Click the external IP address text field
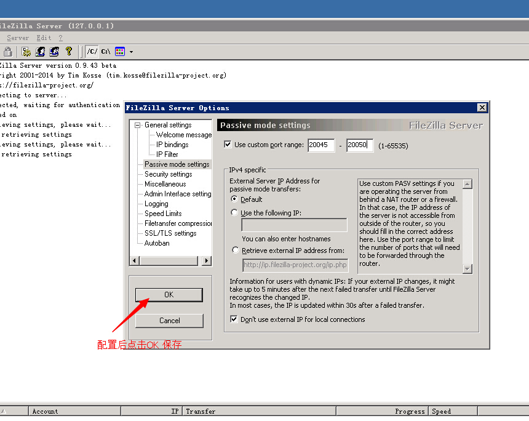The image size is (529, 421). [x=295, y=225]
